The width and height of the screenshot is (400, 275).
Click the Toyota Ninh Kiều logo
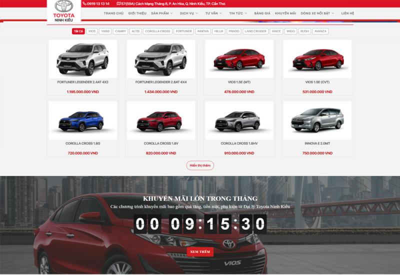click(64, 10)
